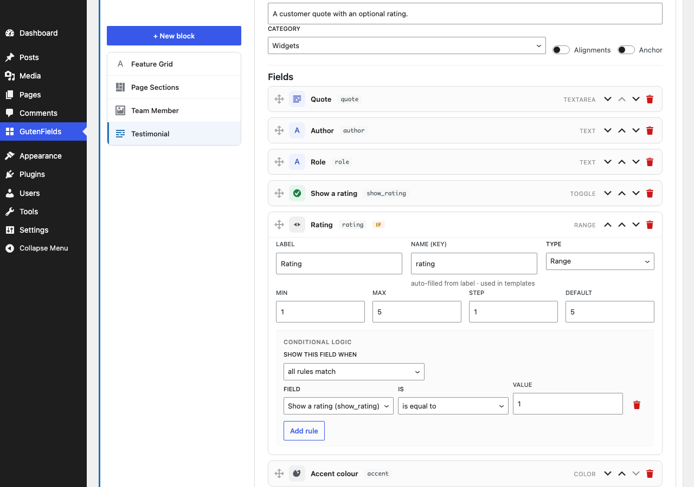Open the Category dropdown showing Widgets
Image resolution: width=694 pixels, height=487 pixels.
407,45
